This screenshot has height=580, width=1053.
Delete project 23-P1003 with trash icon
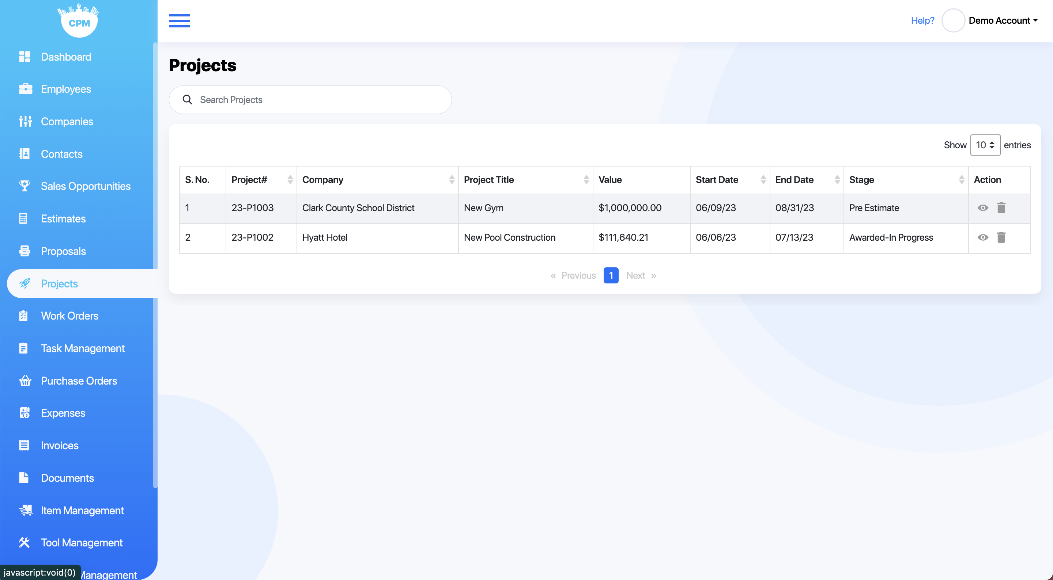(1001, 208)
